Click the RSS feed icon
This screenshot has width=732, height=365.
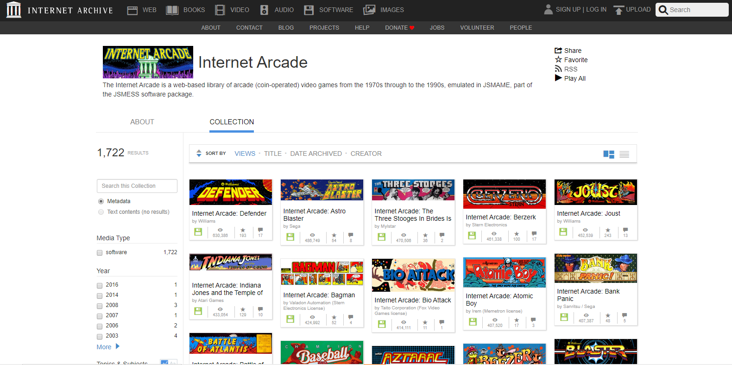coord(558,69)
